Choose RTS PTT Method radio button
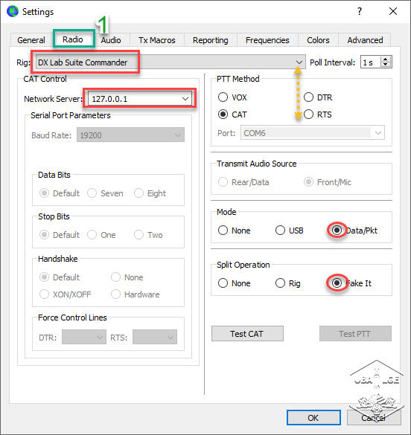The width and height of the screenshot is (411, 435). (308, 115)
